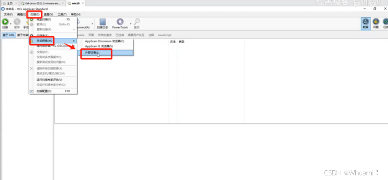Open the 工具(T) menu
Viewport: 388px width, 180px height.
(62, 14)
